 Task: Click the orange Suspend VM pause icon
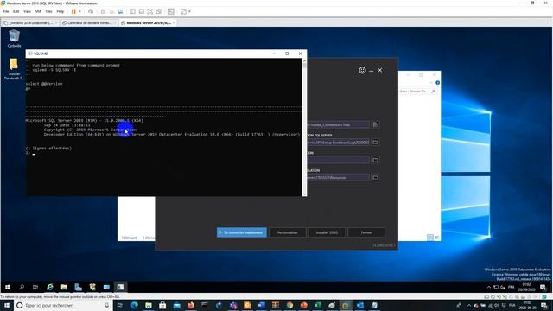coord(73,11)
